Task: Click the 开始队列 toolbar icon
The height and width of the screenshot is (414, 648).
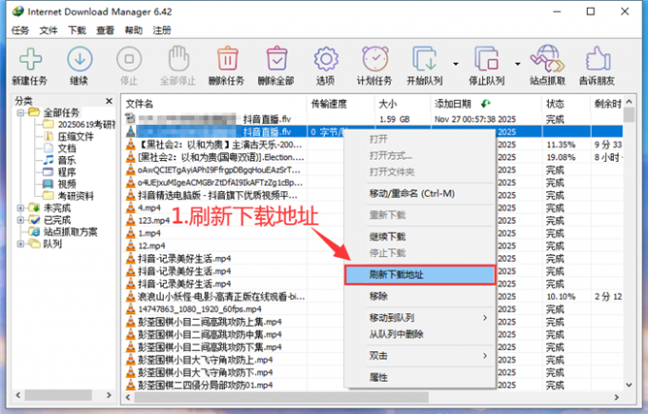Action: 424,59
